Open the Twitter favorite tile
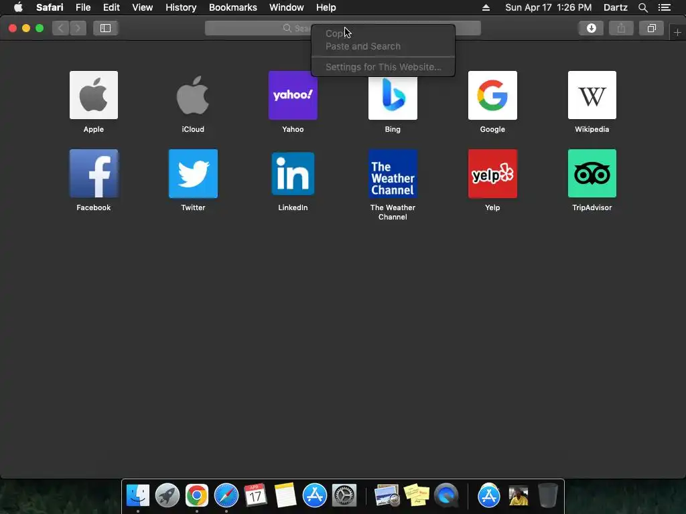This screenshot has width=686, height=514. 193,173
